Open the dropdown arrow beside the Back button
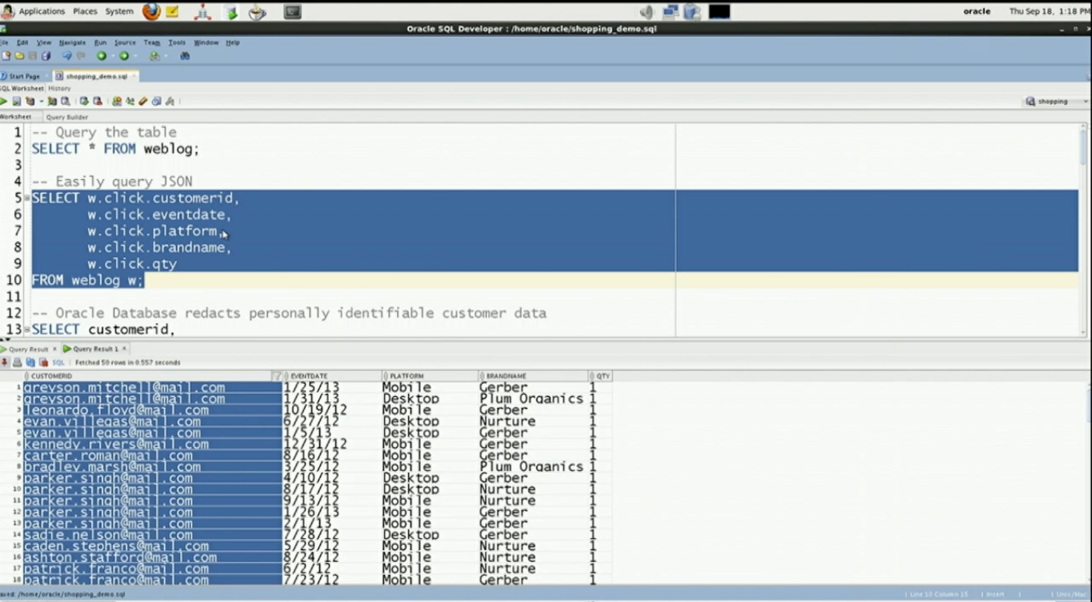This screenshot has width=1092, height=602. point(112,56)
